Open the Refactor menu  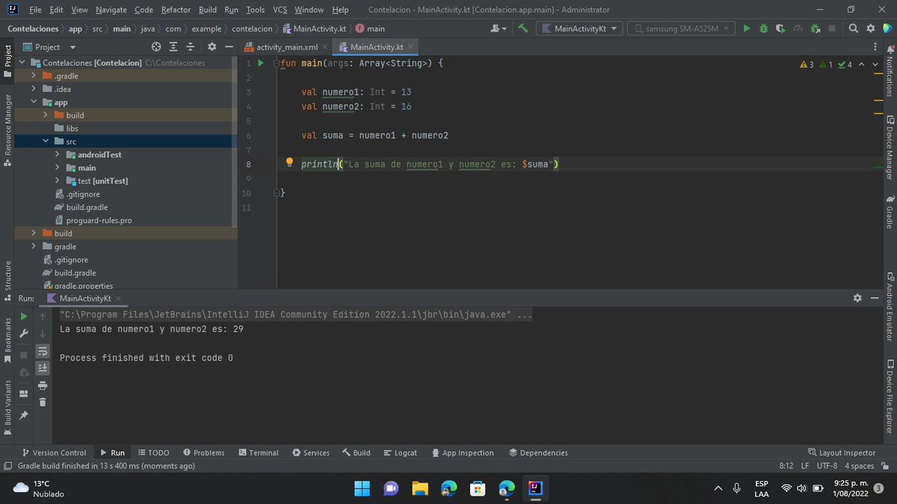tap(176, 10)
